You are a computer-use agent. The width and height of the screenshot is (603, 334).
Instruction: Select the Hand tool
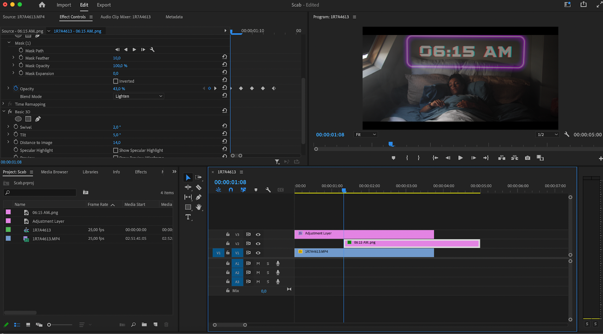199,207
